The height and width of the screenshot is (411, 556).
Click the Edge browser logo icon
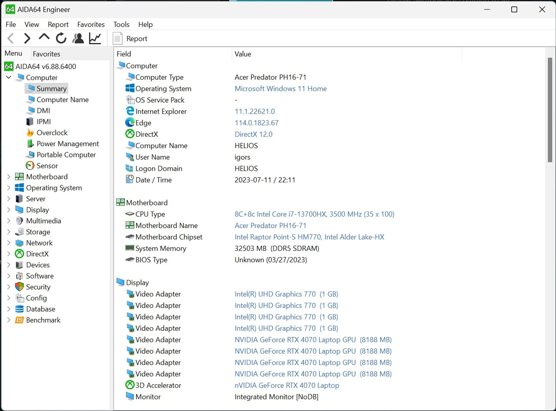tap(130, 123)
